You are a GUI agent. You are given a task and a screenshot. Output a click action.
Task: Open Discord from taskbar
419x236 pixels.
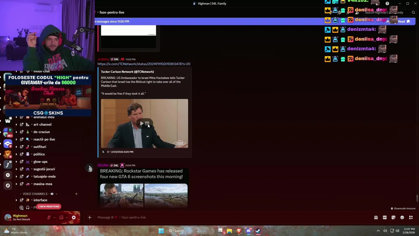(248, 231)
